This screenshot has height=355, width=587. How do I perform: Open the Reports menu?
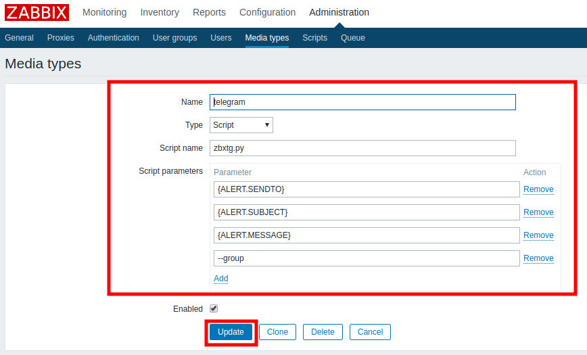[209, 12]
